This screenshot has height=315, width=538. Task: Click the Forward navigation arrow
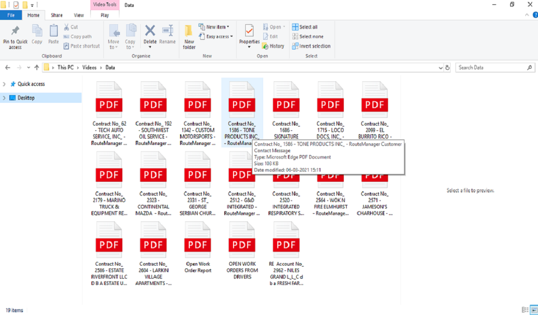click(19, 67)
